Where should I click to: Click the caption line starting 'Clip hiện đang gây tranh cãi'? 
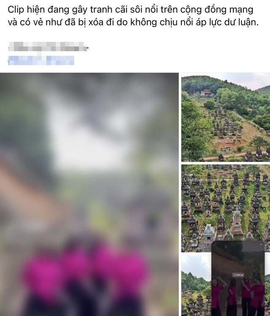click(x=130, y=9)
